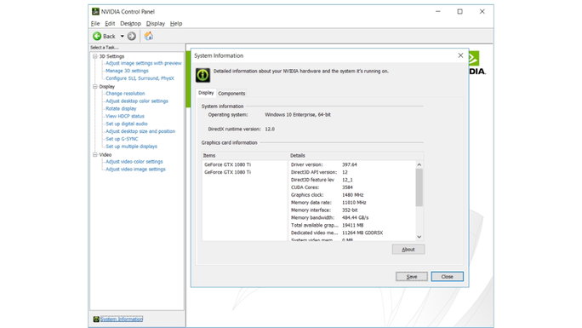The image size is (582, 328).
Task: Open Set up multiple displays
Action: coord(131,147)
